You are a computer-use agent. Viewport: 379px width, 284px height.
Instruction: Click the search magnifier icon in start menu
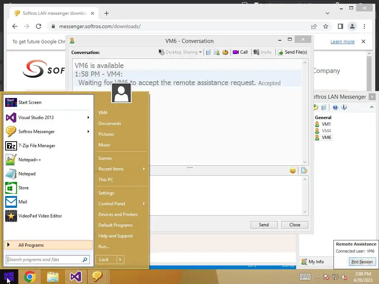pos(85,260)
